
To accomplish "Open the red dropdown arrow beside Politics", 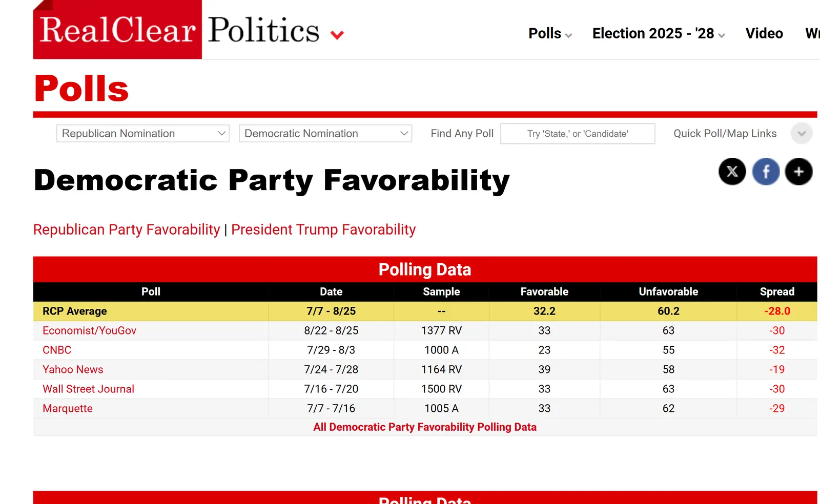I will point(337,35).
